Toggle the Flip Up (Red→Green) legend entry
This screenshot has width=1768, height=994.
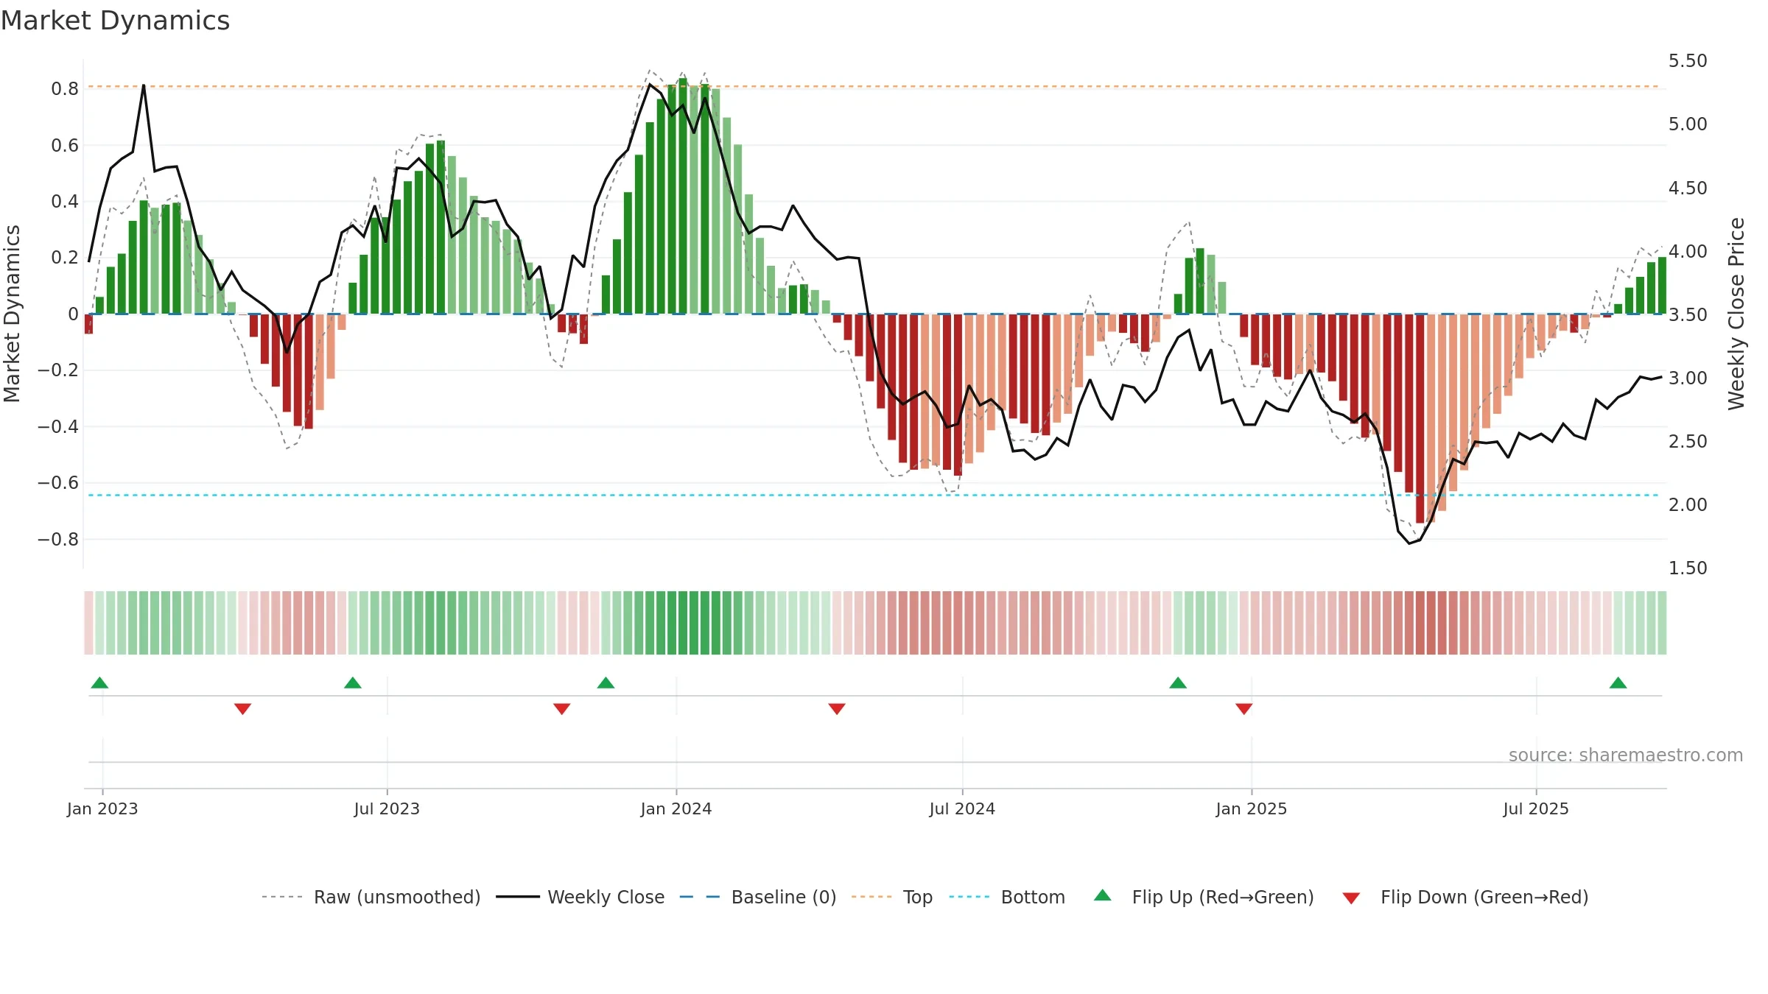point(1204,897)
